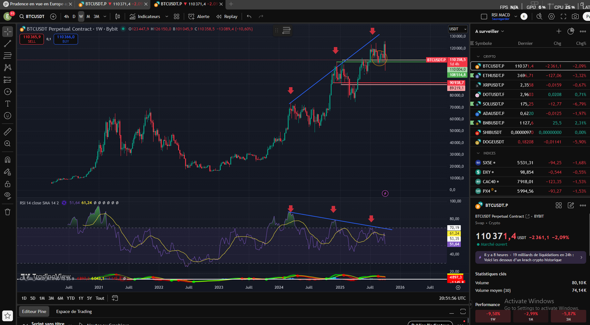
Task: Enter fullscreen mode
Action: 563,16
